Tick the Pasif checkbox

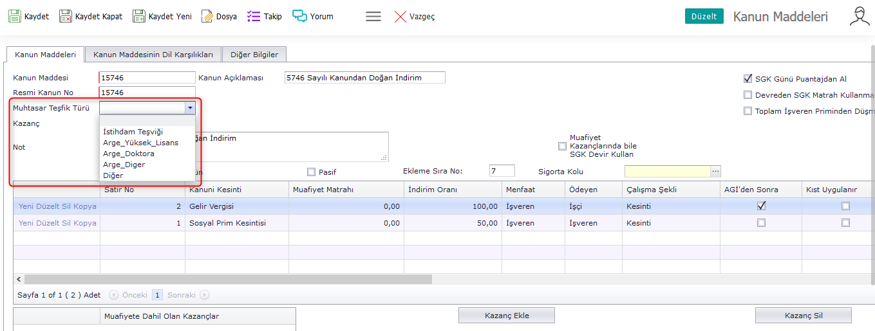tap(312, 172)
